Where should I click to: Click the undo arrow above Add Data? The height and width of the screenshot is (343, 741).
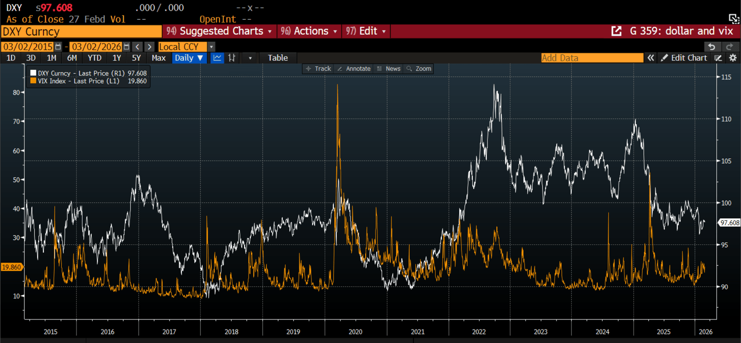[x=713, y=46]
